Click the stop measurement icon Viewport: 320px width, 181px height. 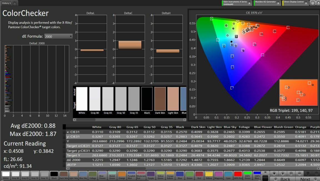click(274, 173)
